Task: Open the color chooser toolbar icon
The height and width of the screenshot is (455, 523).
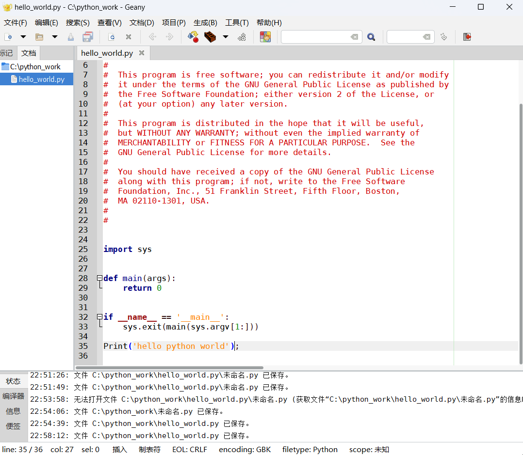Action: (265, 37)
